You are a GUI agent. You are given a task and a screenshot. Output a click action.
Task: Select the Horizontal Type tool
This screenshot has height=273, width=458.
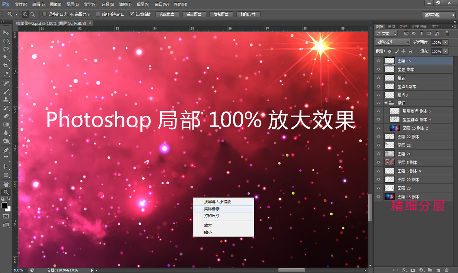[6, 158]
